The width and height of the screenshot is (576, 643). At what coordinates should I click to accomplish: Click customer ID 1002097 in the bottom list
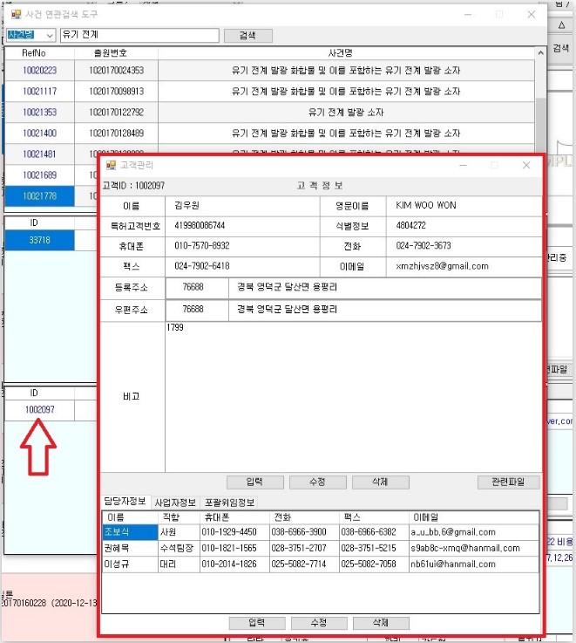pyautogui.click(x=40, y=410)
